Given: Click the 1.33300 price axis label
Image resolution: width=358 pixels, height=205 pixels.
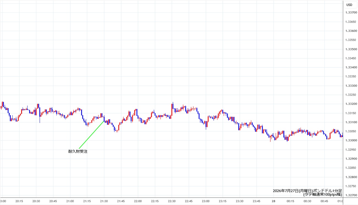Looking at the screenshot, I should [351, 86].
